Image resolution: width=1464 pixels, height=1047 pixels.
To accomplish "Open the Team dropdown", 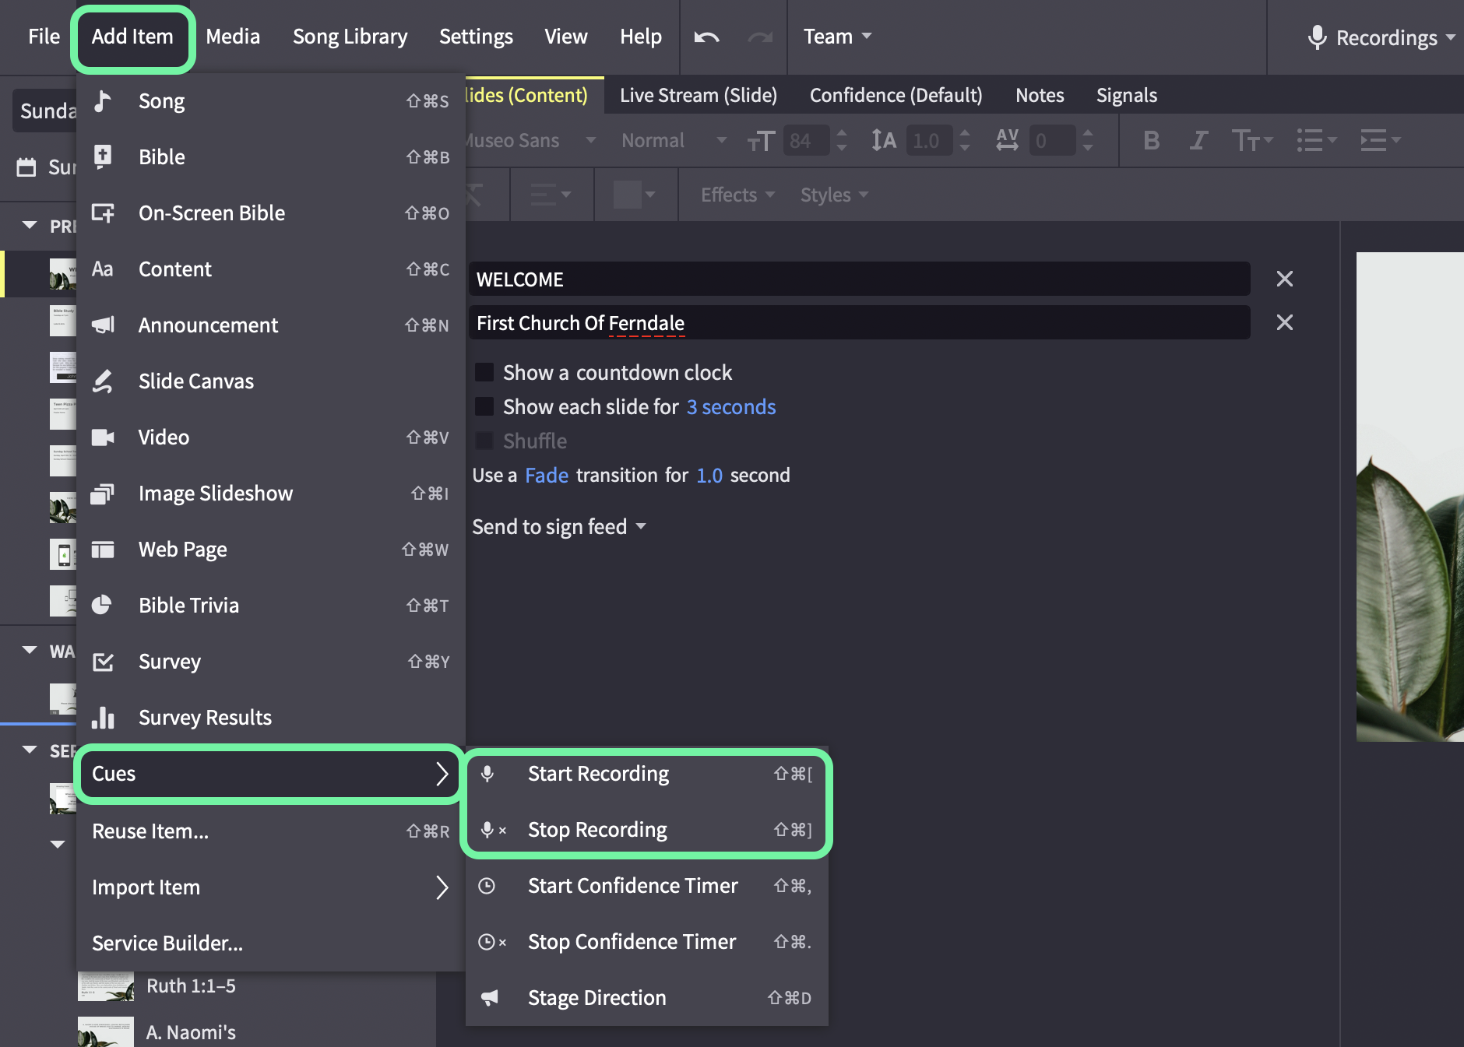I will 838,37.
